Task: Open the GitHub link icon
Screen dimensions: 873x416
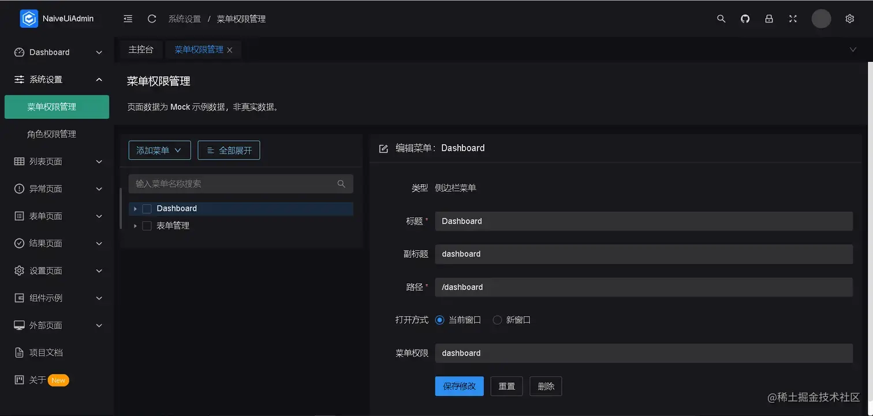Action: (745, 18)
